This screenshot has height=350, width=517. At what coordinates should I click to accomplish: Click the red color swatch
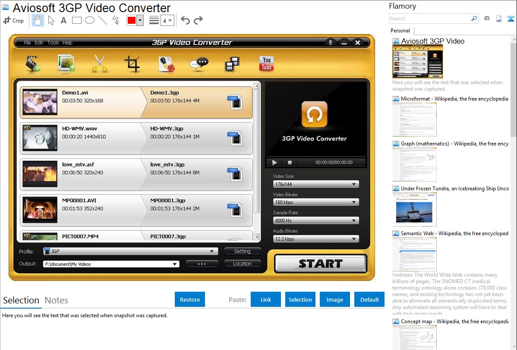132,20
